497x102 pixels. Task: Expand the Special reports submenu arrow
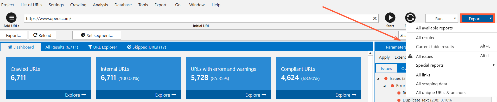tap(494, 65)
